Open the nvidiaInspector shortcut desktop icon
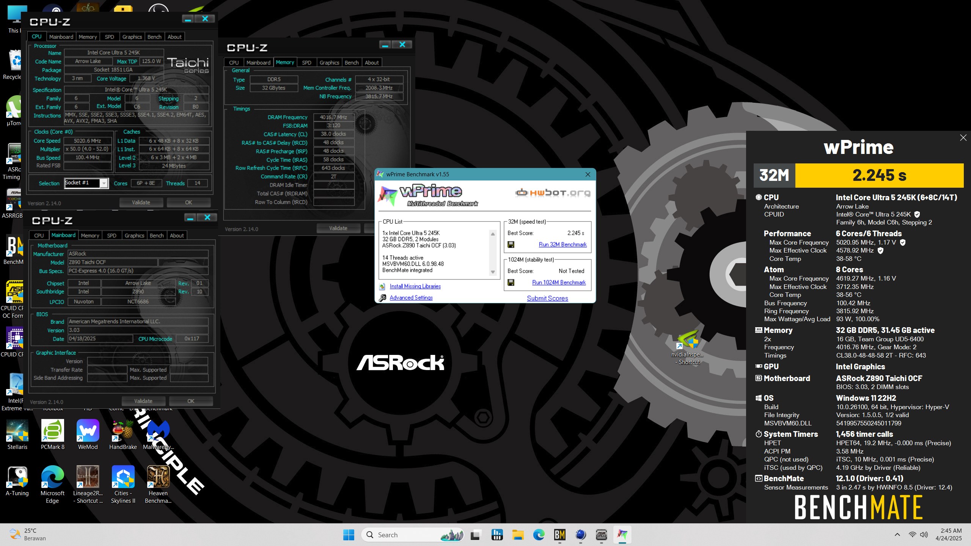Image resolution: width=971 pixels, height=546 pixels. pyautogui.click(x=687, y=347)
